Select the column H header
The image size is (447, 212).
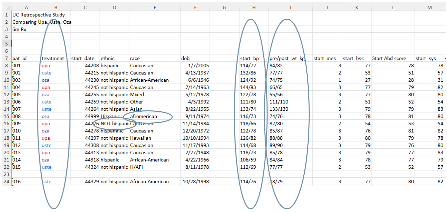point(254,7)
